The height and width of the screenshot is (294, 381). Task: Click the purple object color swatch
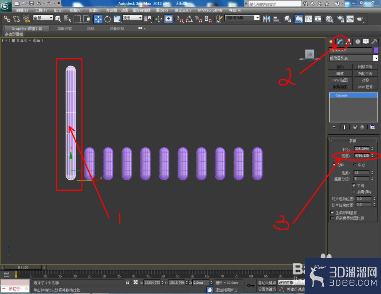click(376, 50)
